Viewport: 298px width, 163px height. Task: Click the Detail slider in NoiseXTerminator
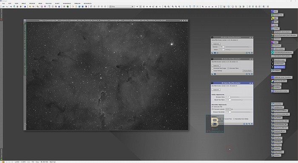coord(238,49)
